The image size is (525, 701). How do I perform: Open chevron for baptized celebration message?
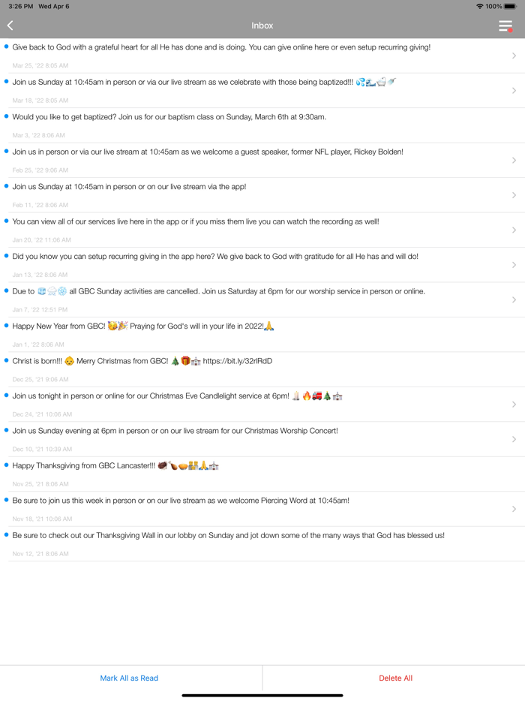514,90
